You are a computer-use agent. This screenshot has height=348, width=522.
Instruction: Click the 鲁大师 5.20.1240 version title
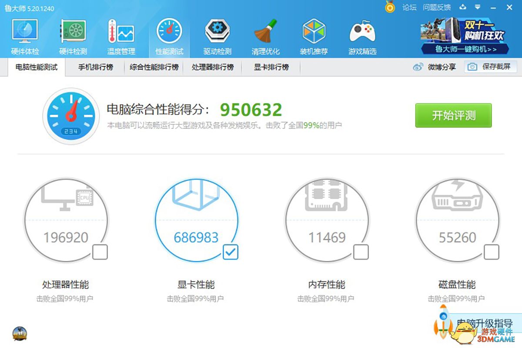coord(29,8)
